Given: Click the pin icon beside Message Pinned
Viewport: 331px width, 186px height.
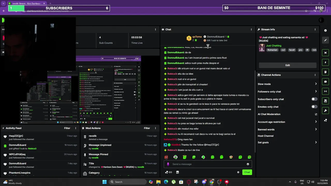Looking at the screenshot, I should click(x=85, y=155).
